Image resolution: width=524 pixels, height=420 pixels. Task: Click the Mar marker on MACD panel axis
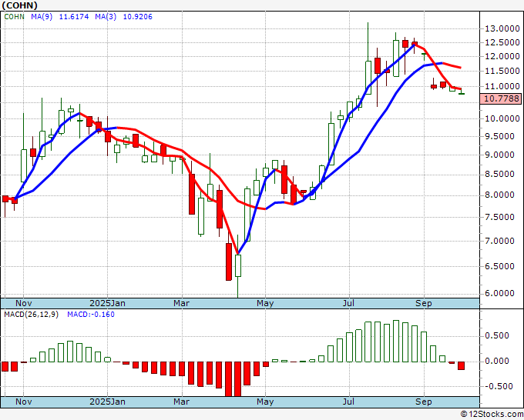[x=180, y=402]
